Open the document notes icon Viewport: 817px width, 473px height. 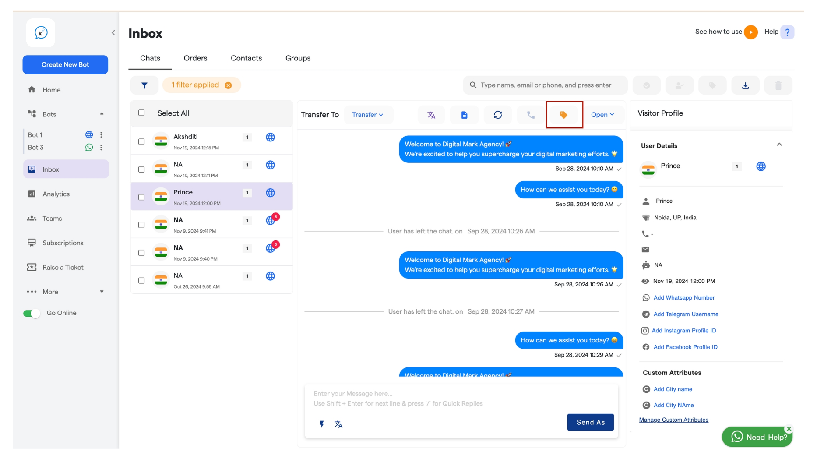[x=465, y=115]
